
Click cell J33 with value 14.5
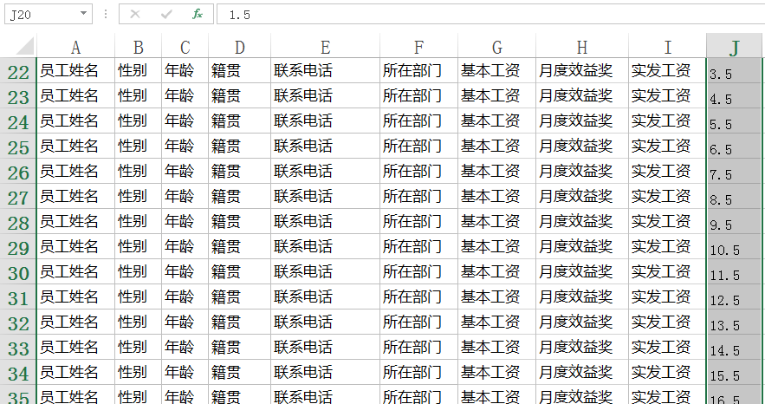pos(735,348)
